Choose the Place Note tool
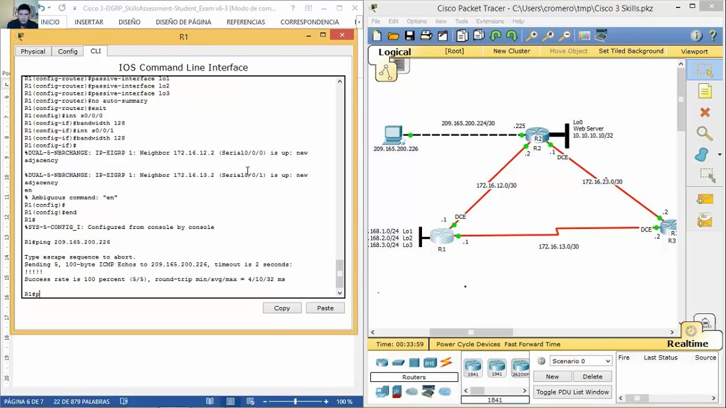The image size is (726, 408). (705, 91)
